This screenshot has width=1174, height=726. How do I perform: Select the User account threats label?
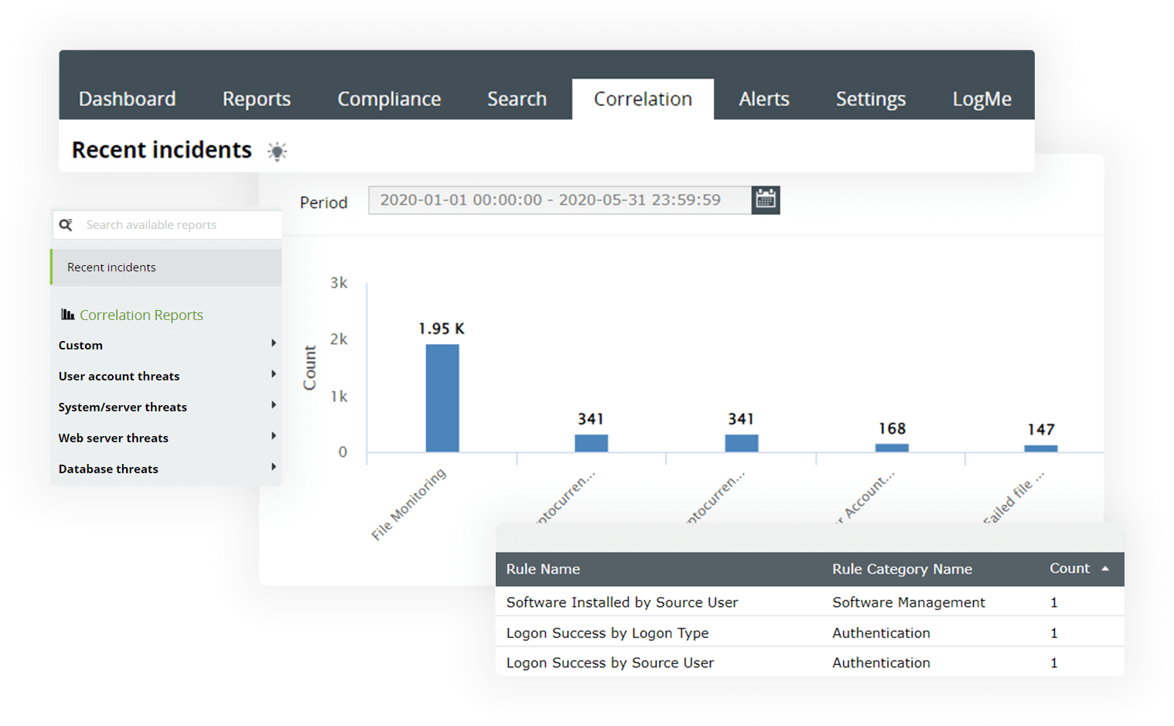[119, 377]
